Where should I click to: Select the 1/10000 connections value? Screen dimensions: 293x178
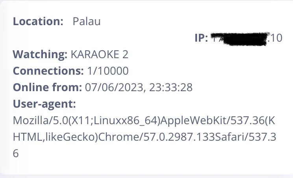pyautogui.click(x=108, y=71)
